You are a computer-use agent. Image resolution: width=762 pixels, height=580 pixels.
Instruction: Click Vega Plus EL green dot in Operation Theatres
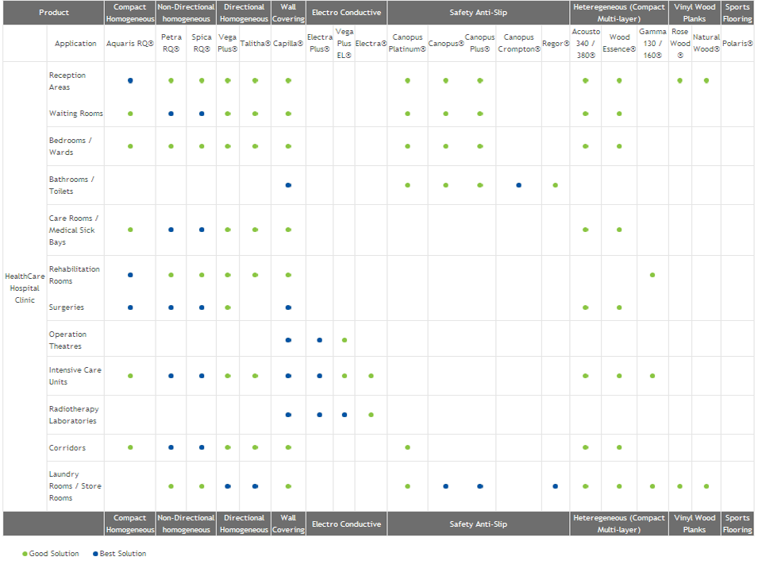344,340
